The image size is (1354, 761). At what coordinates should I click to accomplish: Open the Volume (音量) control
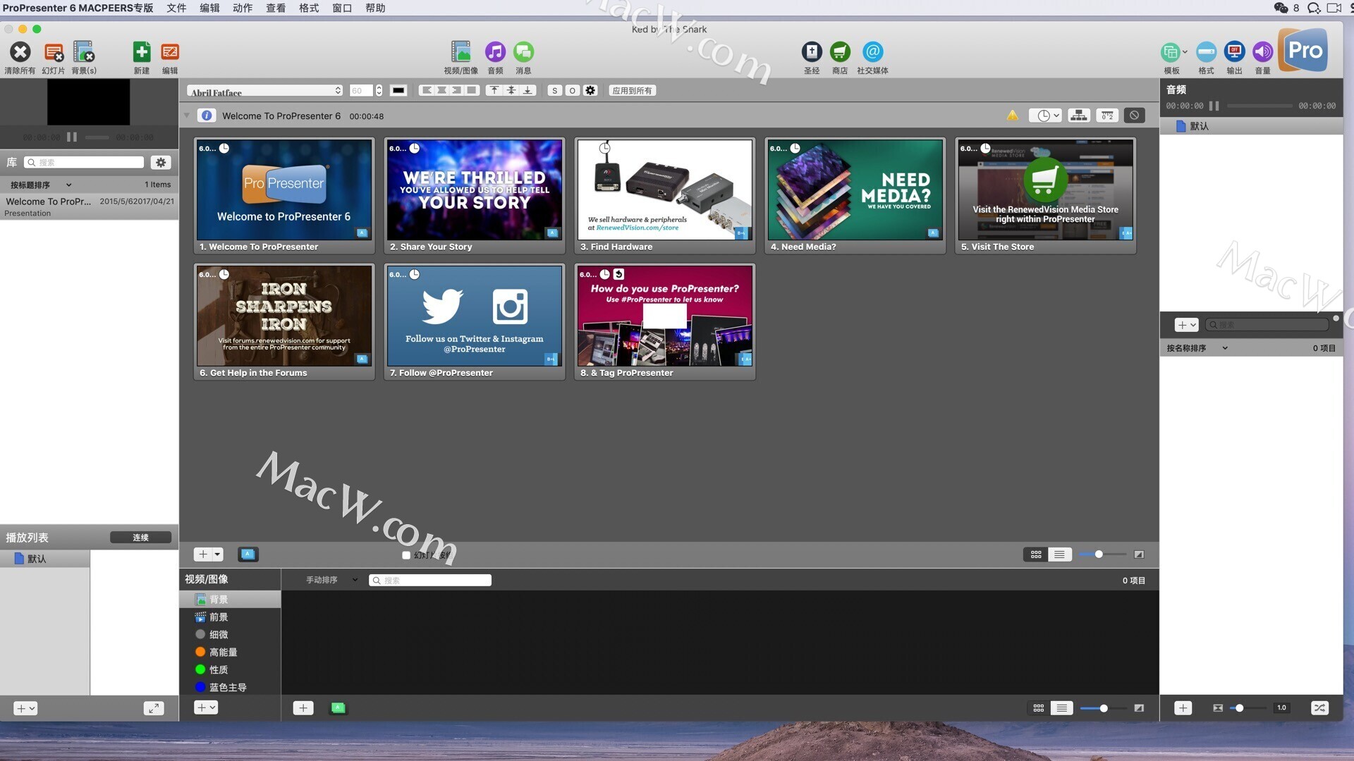1262,52
